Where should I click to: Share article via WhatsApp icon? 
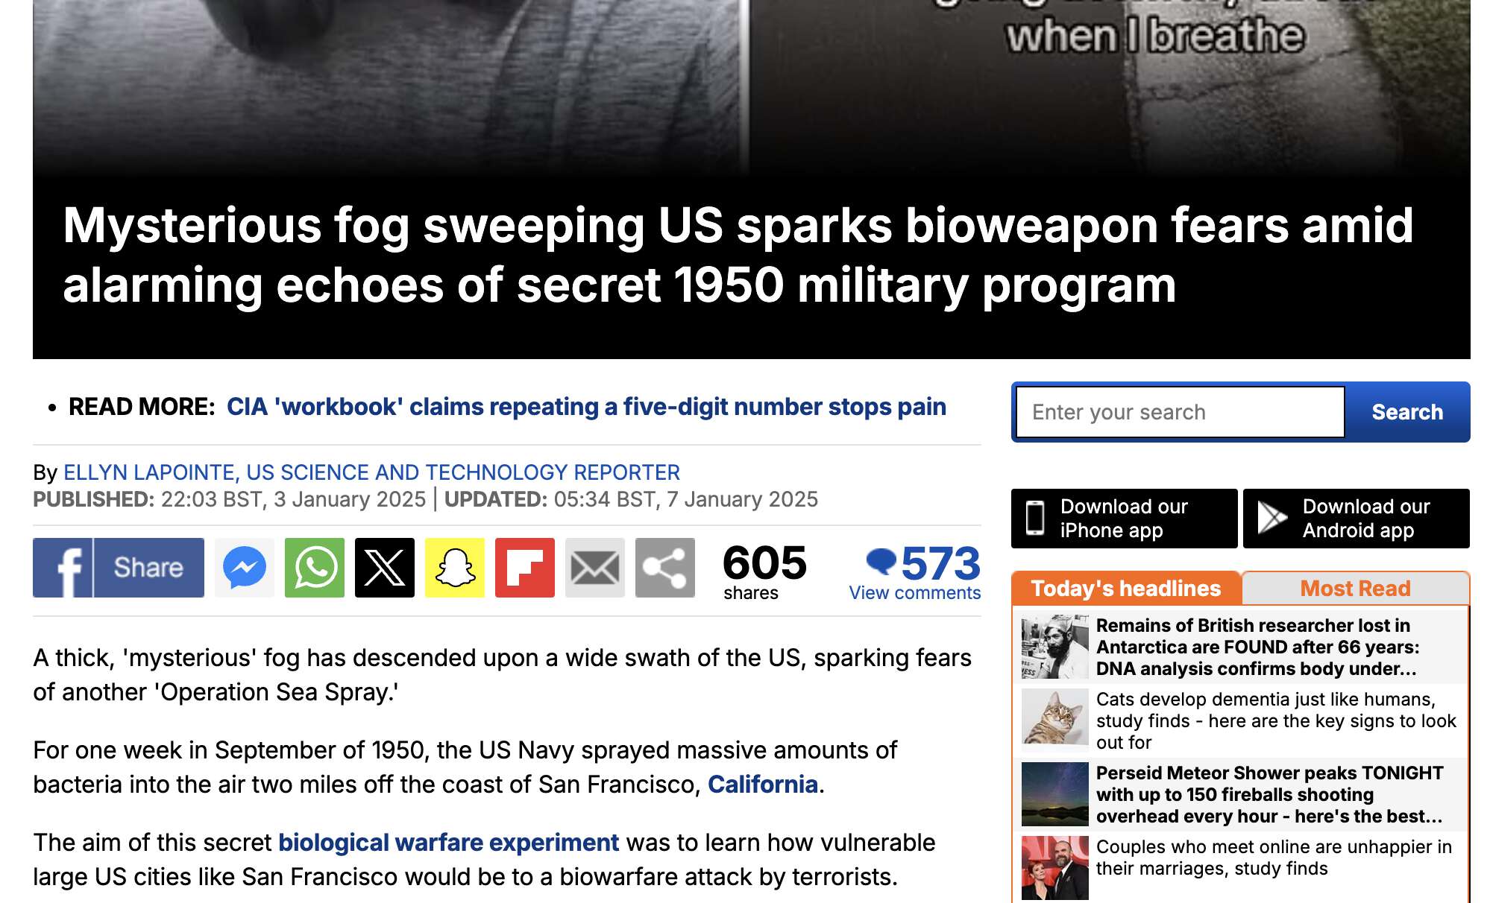pos(315,568)
